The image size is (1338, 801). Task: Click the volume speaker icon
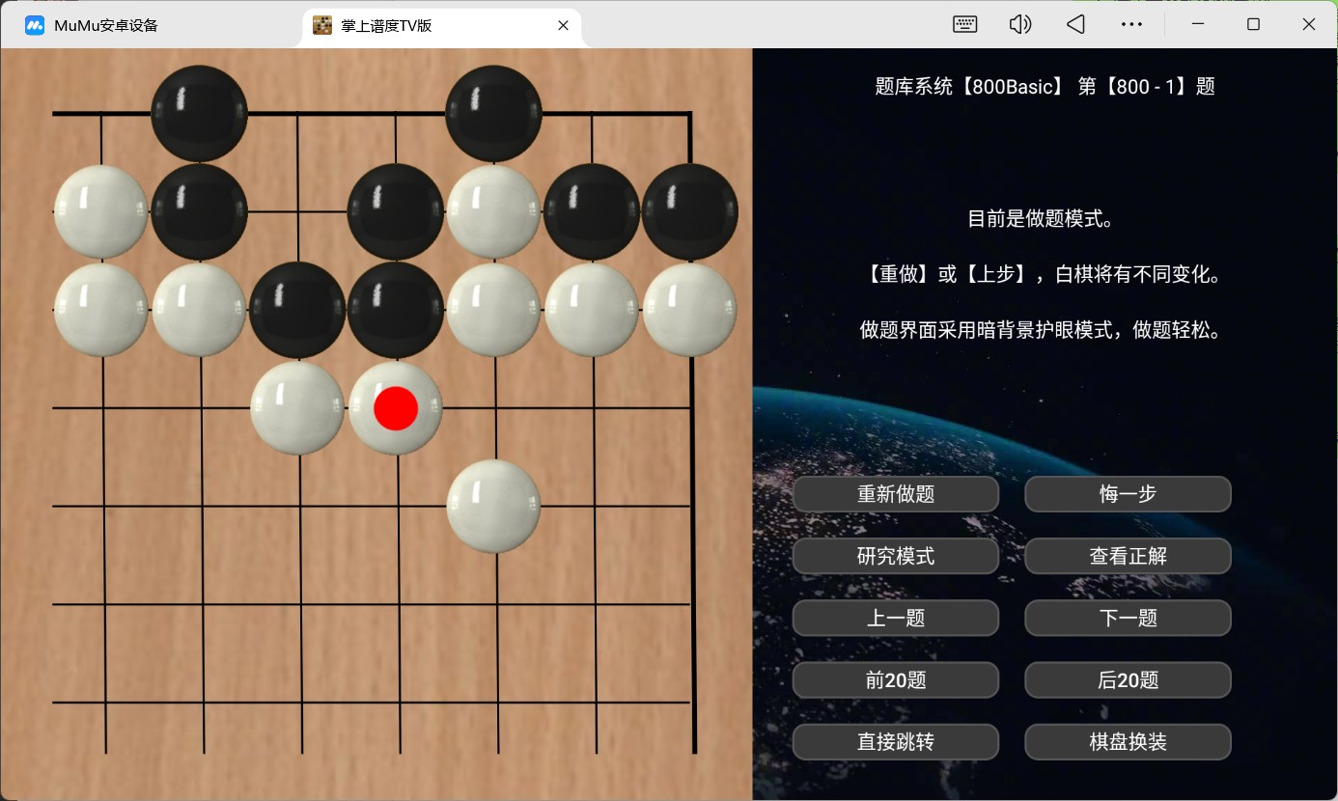[1019, 25]
